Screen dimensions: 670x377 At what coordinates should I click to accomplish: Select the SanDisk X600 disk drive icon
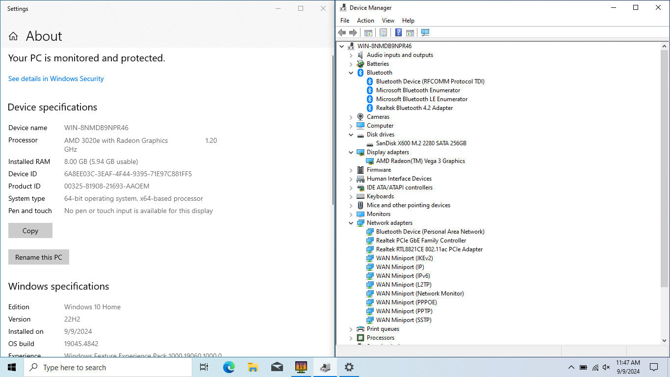point(370,143)
